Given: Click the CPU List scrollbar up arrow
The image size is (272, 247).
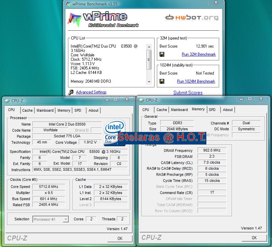Looking at the screenshot, I should point(149,47).
